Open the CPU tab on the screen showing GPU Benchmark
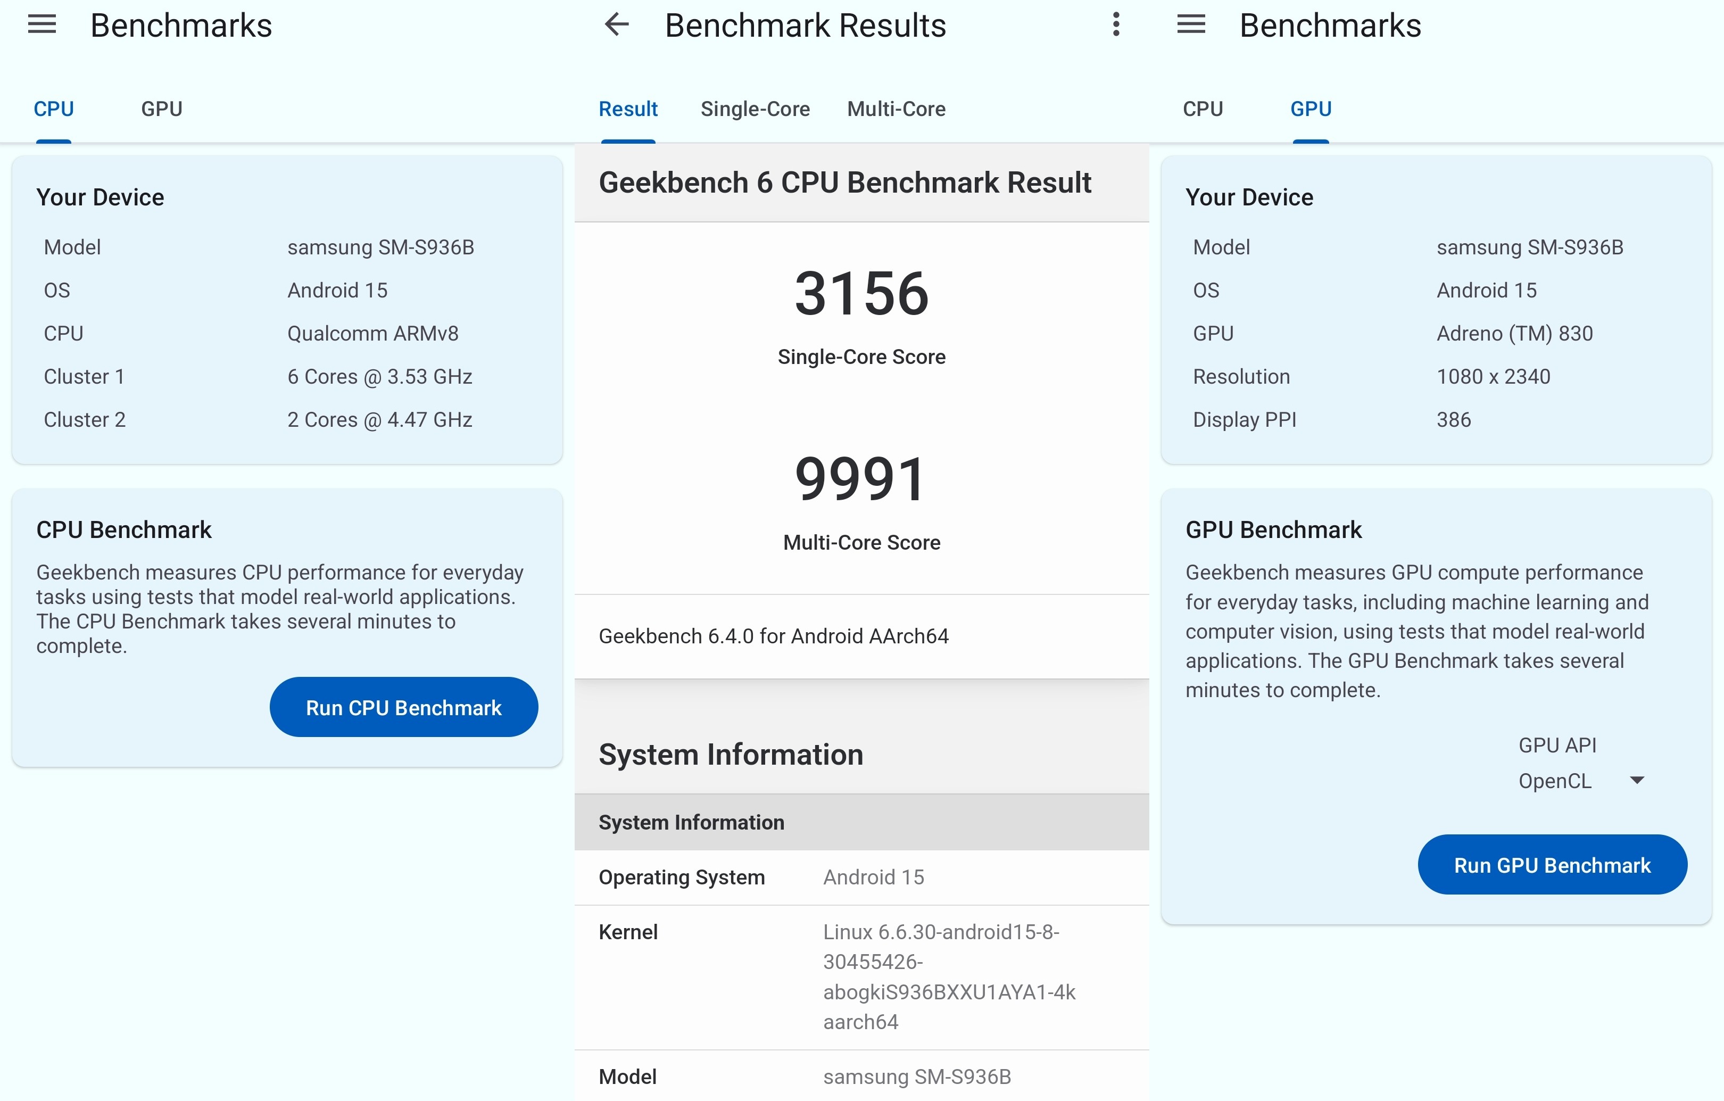The height and width of the screenshot is (1101, 1724). tap(1203, 109)
